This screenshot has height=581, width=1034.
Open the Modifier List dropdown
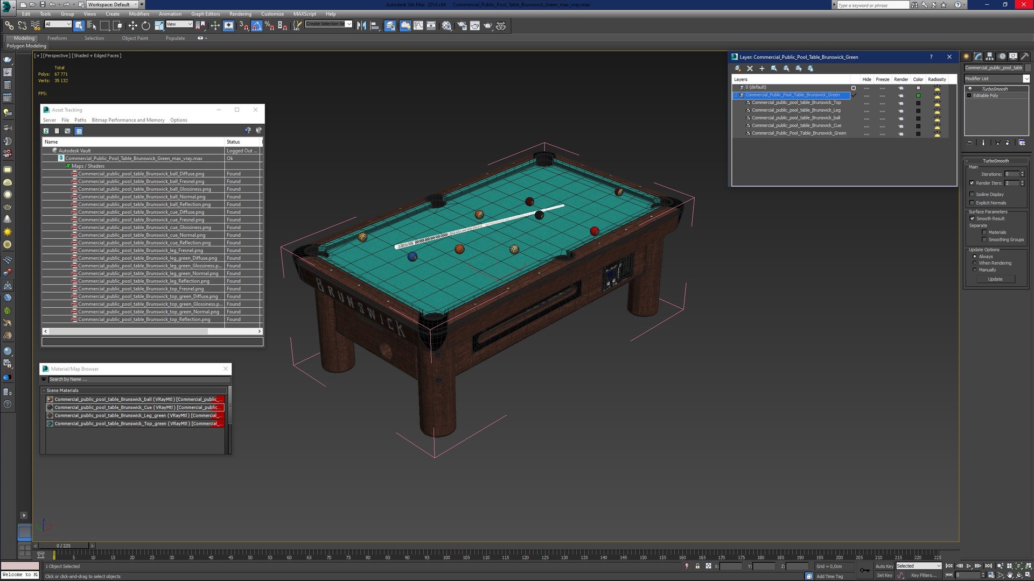[x=1026, y=79]
